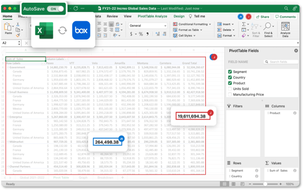The image size is (303, 190).
Task: Open the General number format dropdown
Action: tap(147, 26)
